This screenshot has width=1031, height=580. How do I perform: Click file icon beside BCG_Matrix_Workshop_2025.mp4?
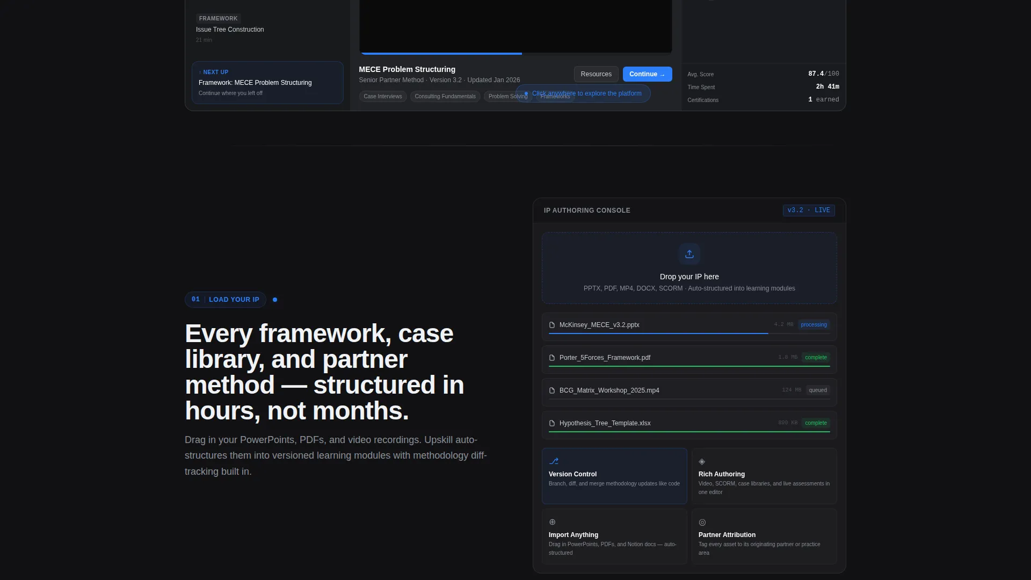tap(552, 390)
